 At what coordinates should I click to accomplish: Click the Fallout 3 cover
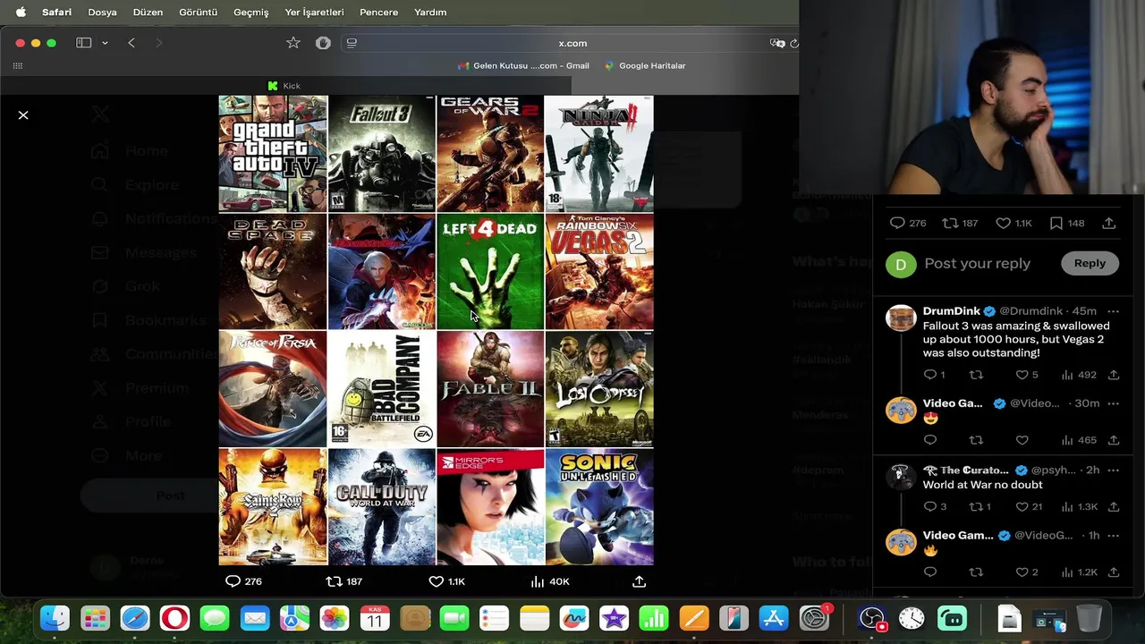click(382, 154)
